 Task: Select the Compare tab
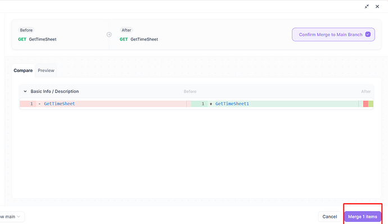[23, 70]
